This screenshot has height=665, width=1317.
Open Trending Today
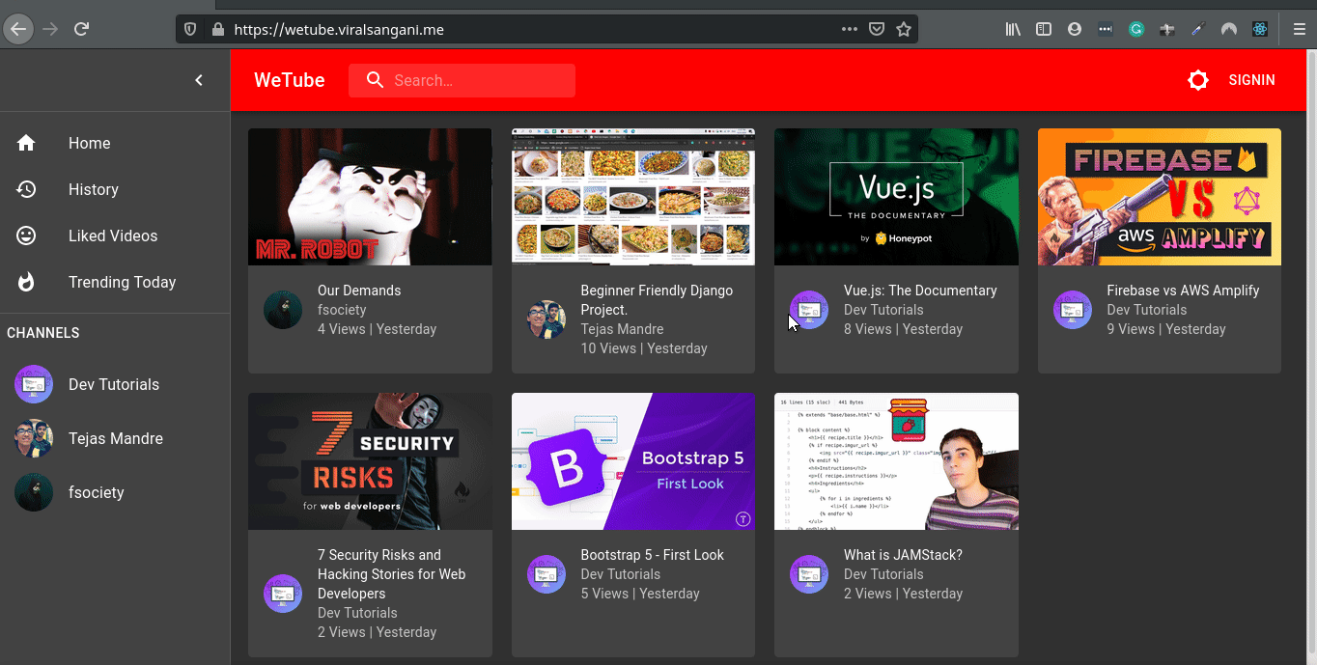tap(115, 282)
